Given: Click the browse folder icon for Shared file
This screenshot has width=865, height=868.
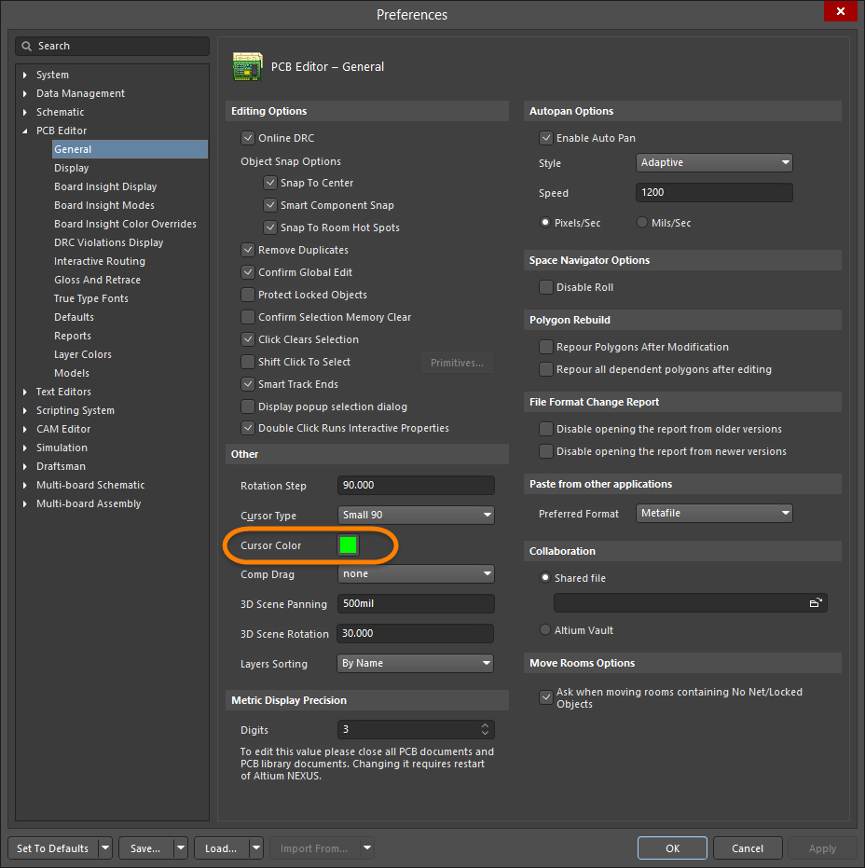Looking at the screenshot, I should (814, 603).
